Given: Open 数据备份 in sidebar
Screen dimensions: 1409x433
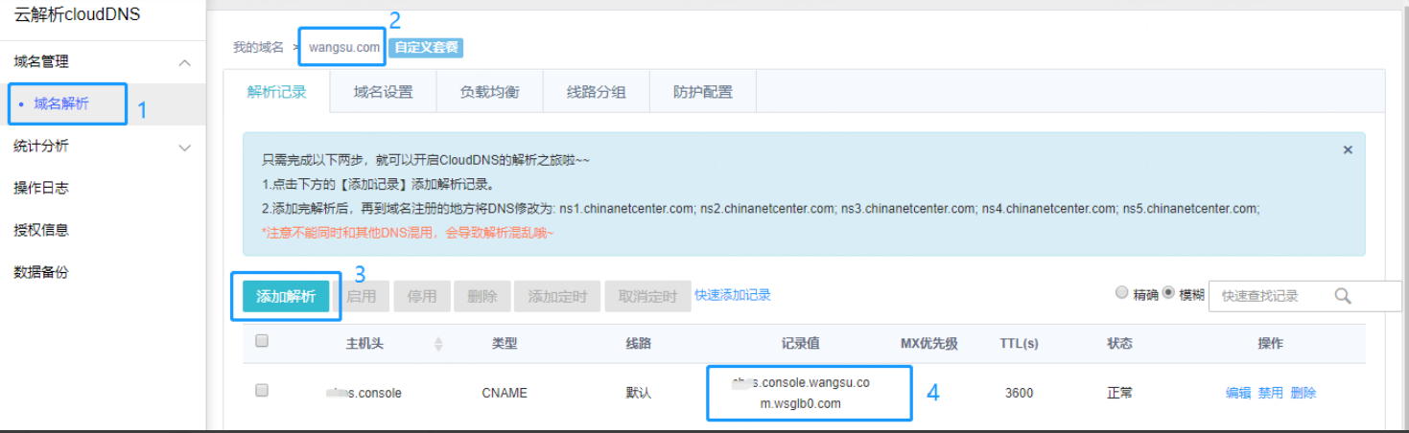Looking at the screenshot, I should click(x=41, y=272).
